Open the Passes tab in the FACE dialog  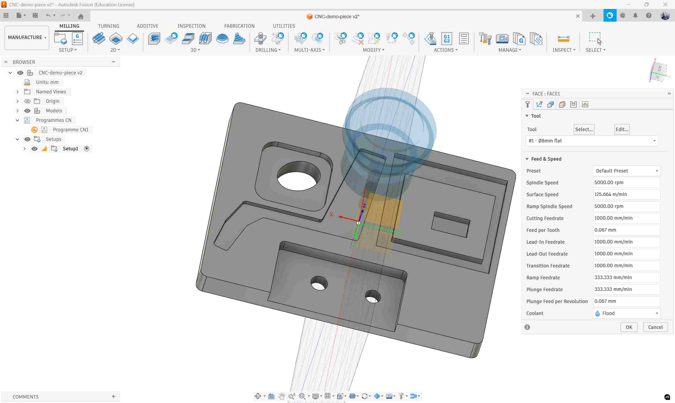pos(573,104)
